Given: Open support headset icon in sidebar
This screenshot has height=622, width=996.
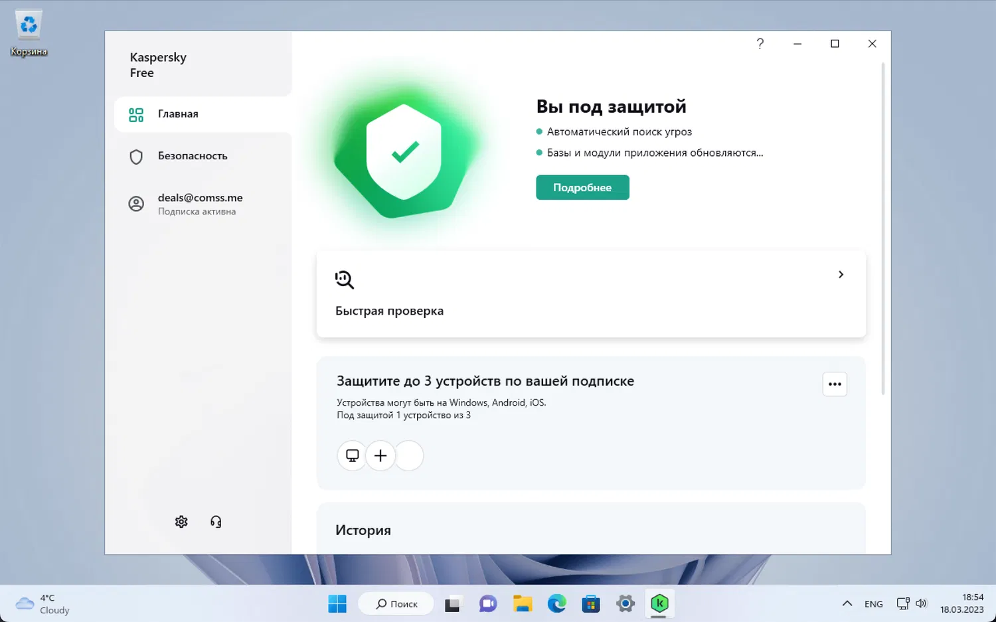Looking at the screenshot, I should [x=216, y=522].
